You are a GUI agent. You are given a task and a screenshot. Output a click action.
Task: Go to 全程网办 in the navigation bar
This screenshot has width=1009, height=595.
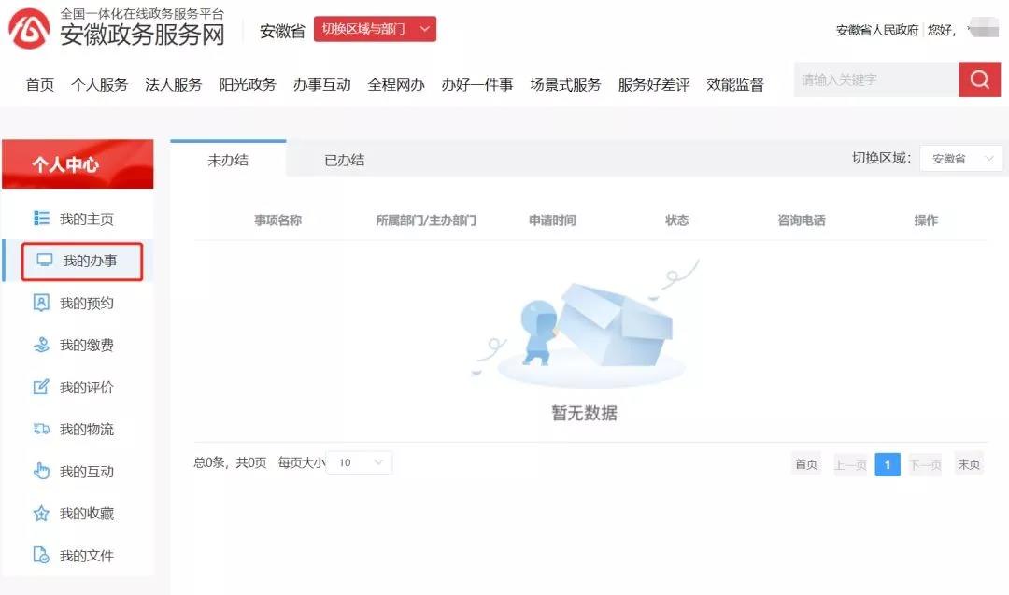click(396, 84)
